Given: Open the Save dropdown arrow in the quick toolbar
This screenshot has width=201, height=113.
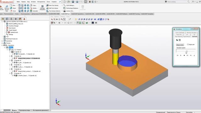Looking at the screenshot, I should tap(75, 2).
